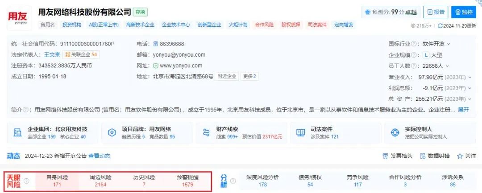This screenshot has width=482, height=193.
Task: Expand the company intro with 展开
Action: (464, 110)
